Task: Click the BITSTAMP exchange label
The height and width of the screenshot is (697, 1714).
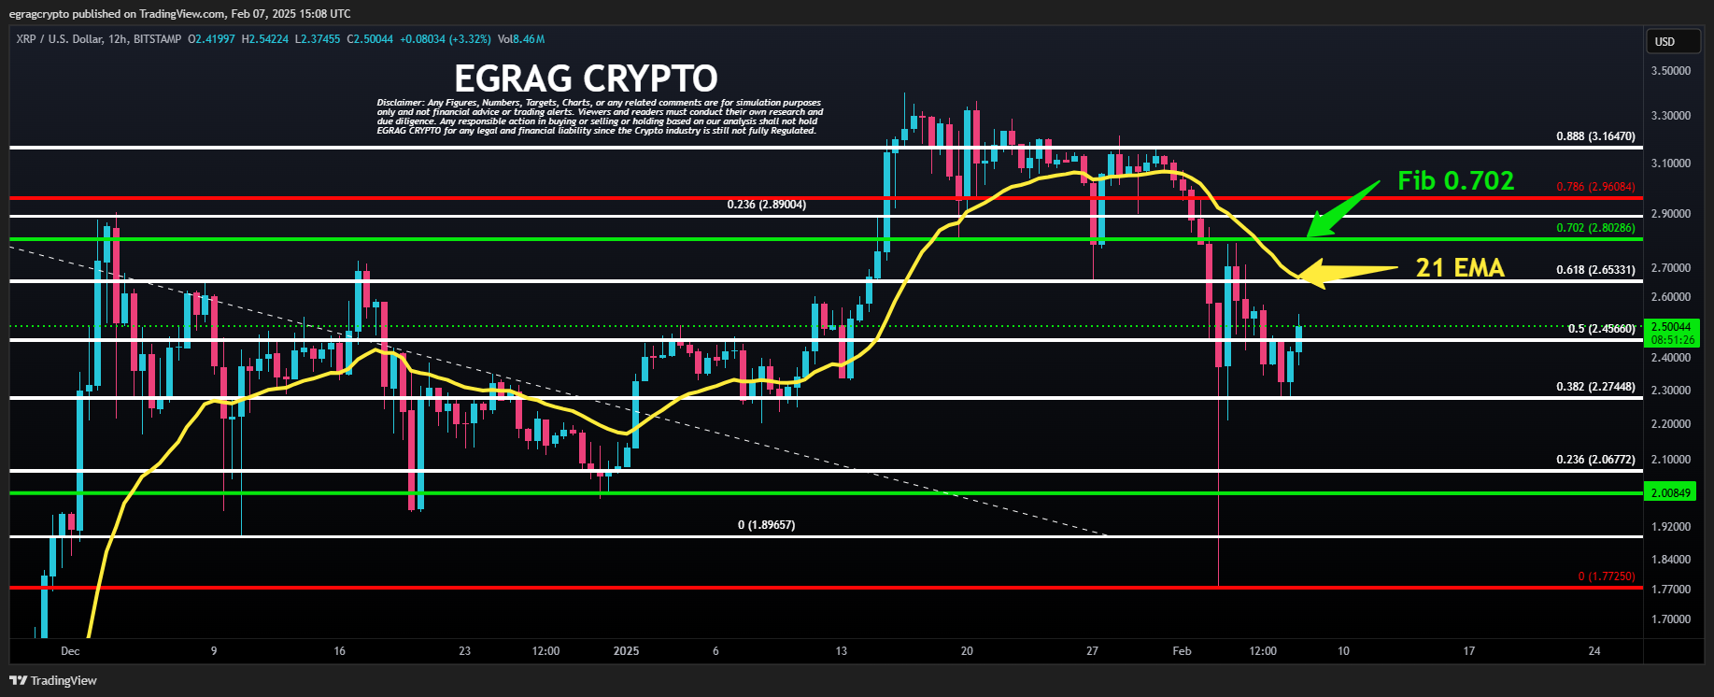Action: coord(157,39)
